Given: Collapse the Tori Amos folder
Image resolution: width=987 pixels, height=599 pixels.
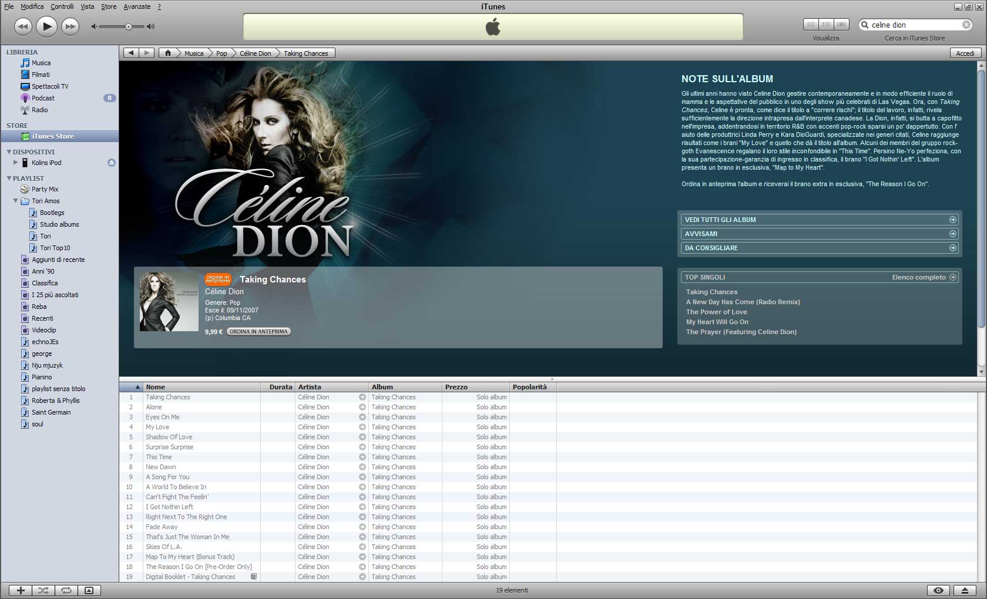Looking at the screenshot, I should (16, 201).
